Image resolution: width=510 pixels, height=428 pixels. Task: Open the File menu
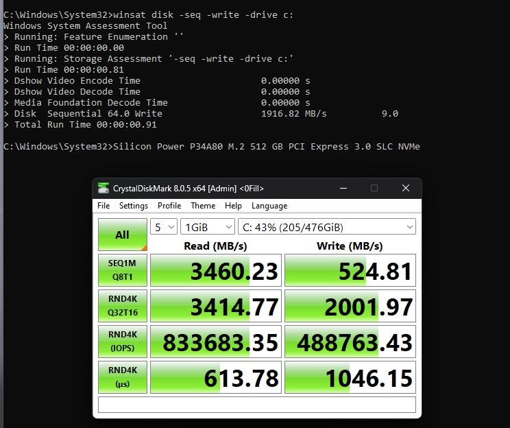[x=104, y=206]
